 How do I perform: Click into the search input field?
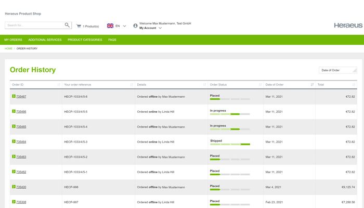[x=34, y=25]
